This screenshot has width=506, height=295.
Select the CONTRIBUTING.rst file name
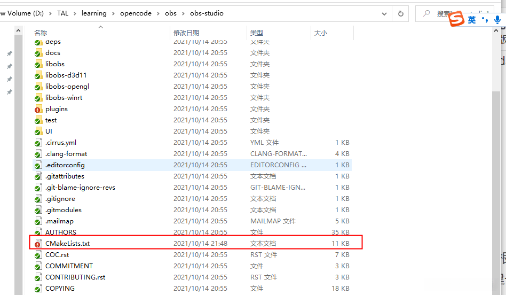75,277
